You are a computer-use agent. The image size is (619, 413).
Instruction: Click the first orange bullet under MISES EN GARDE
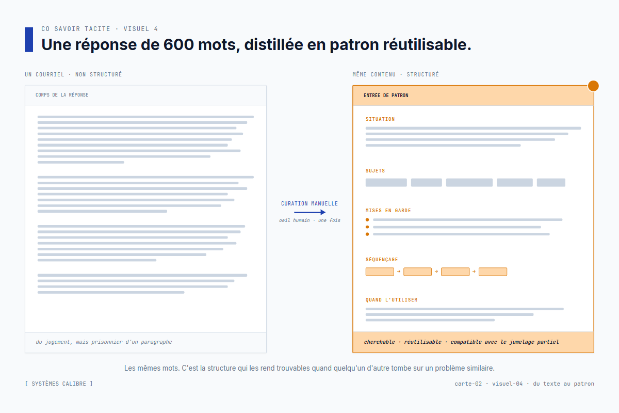(x=367, y=219)
